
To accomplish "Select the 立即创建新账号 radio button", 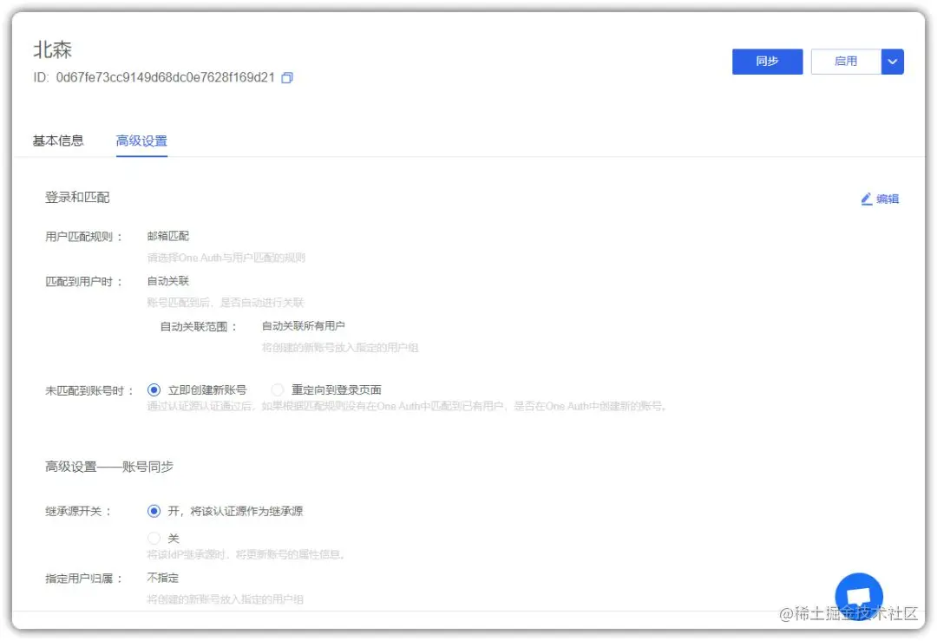I will pos(154,390).
